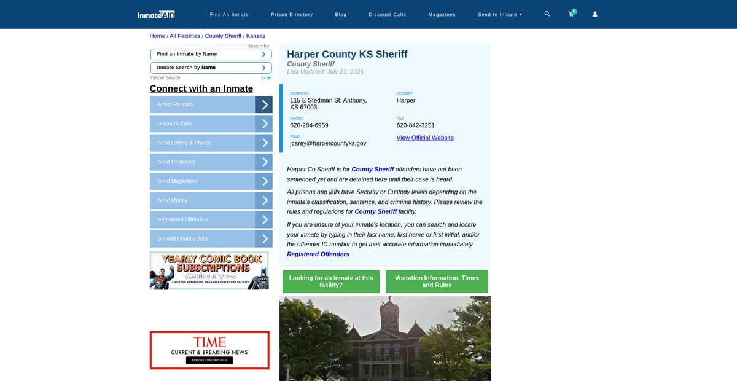Open Discount Calls sidebar item
The height and width of the screenshot is (381, 737).
click(x=203, y=124)
